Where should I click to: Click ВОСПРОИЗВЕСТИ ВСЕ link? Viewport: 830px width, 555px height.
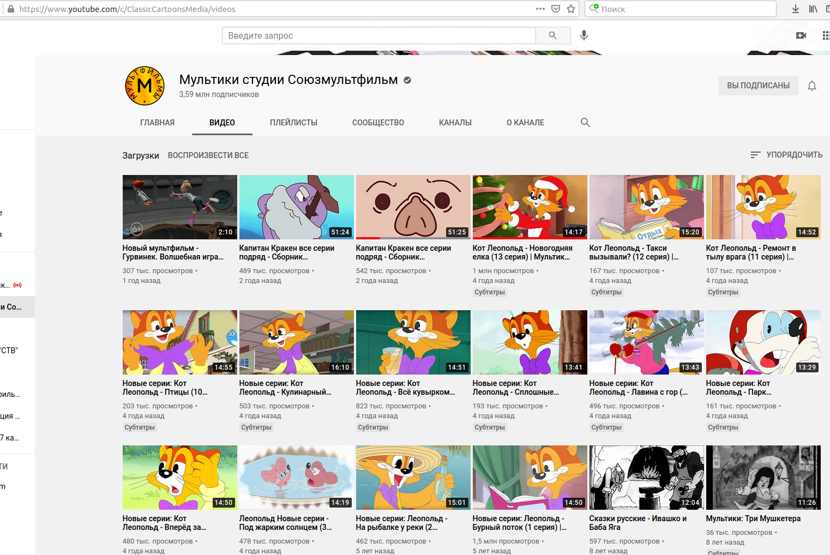[x=208, y=155]
